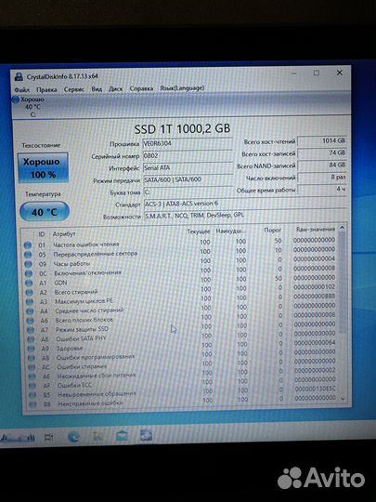
Task: Click the attribute list scroll down arrow
Action: pyautogui.click(x=344, y=399)
